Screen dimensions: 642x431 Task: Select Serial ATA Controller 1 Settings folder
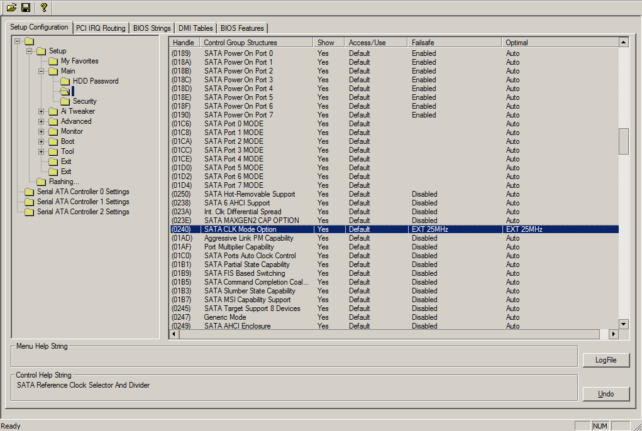[82, 202]
